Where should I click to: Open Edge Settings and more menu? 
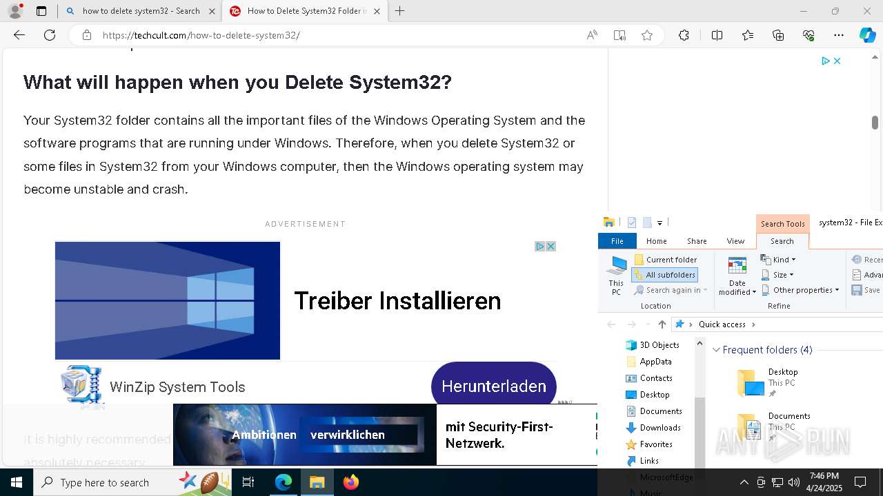pyautogui.click(x=839, y=35)
